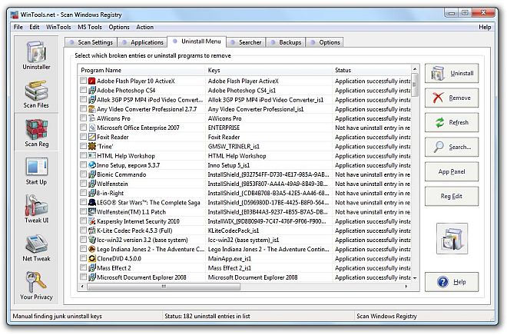Click the AWicons Pro program icon
Image resolution: width=507 pixels, height=335 pixels.
click(92, 118)
